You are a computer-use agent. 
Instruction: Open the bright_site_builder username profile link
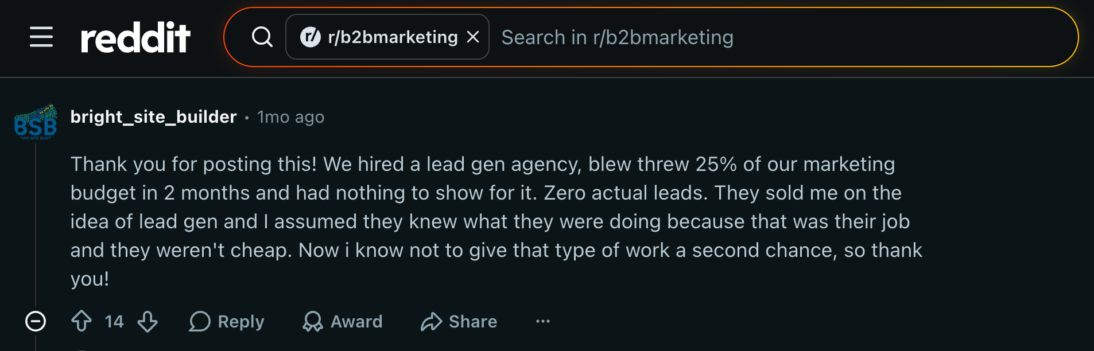[x=153, y=117]
